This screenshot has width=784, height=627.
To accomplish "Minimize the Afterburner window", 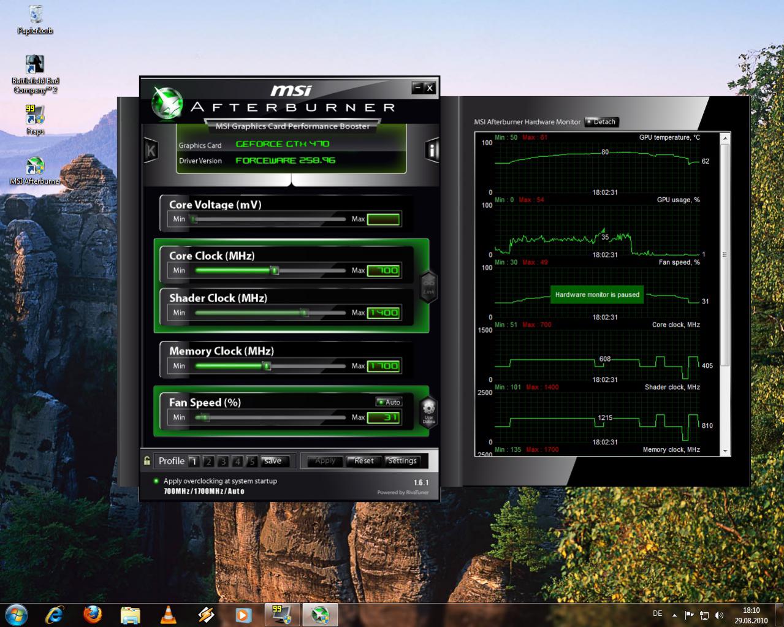I will point(417,88).
